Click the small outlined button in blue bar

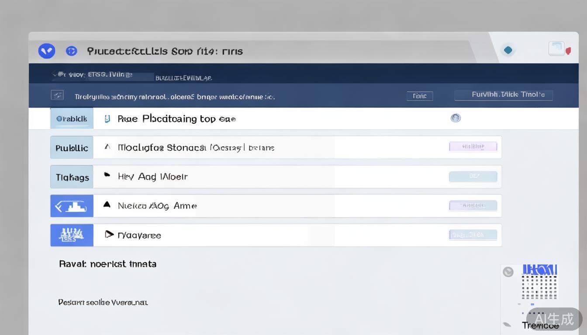(x=420, y=96)
